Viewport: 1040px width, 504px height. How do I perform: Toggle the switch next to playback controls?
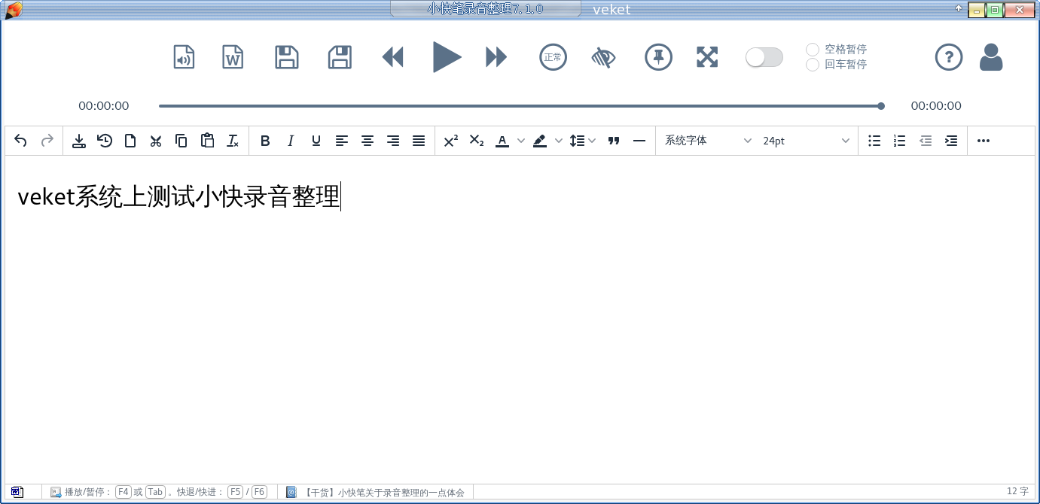[x=764, y=56]
